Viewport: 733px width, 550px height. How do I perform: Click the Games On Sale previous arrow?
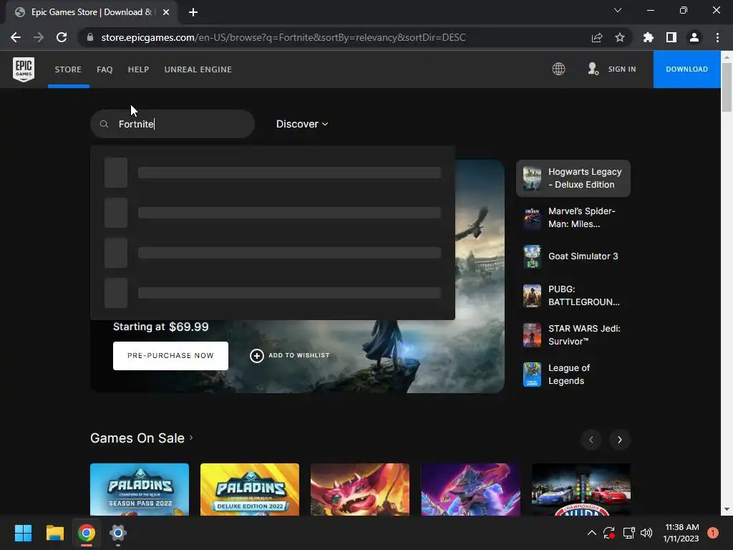click(591, 440)
